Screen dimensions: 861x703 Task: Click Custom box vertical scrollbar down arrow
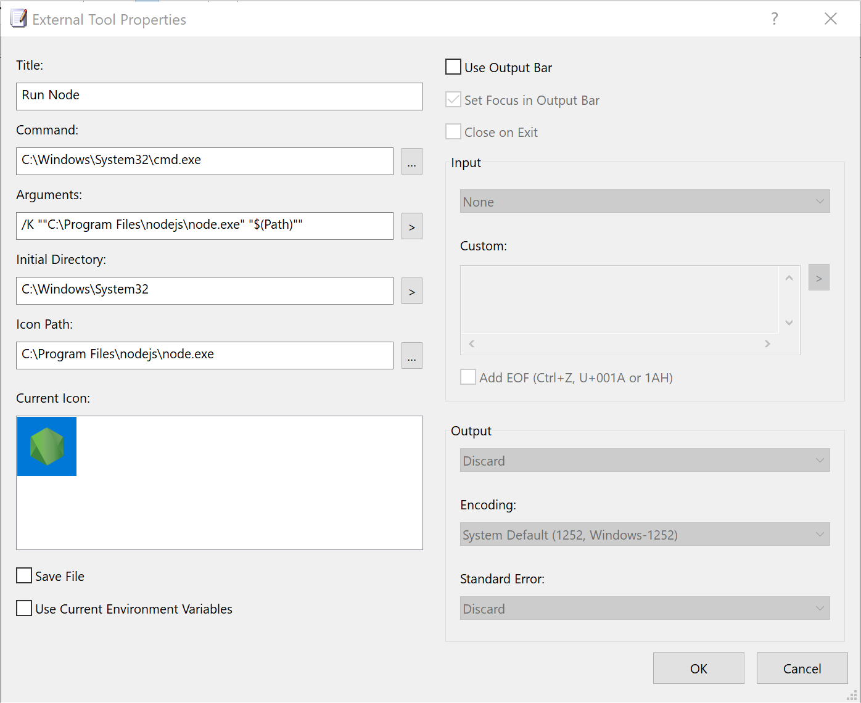[x=789, y=323]
